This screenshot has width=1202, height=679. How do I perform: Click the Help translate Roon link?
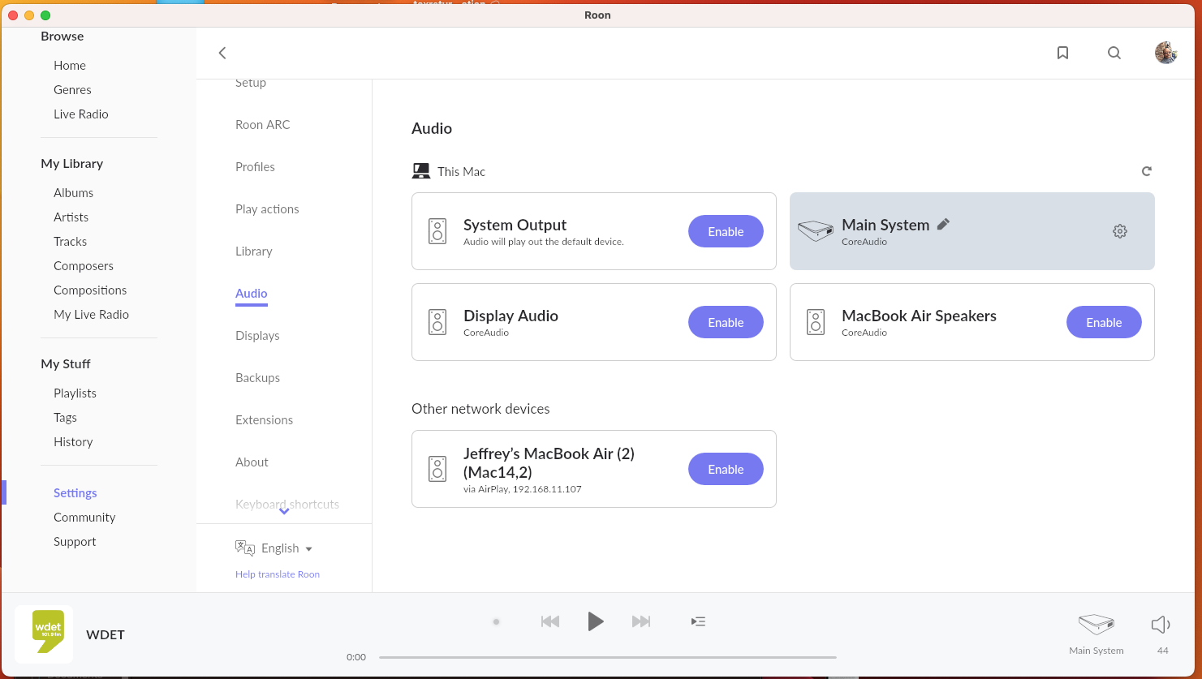278,574
